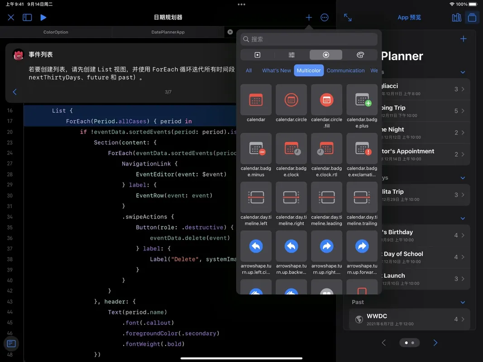Run the app with the play button
Screen dimensions: 483x362
pyautogui.click(x=43, y=17)
